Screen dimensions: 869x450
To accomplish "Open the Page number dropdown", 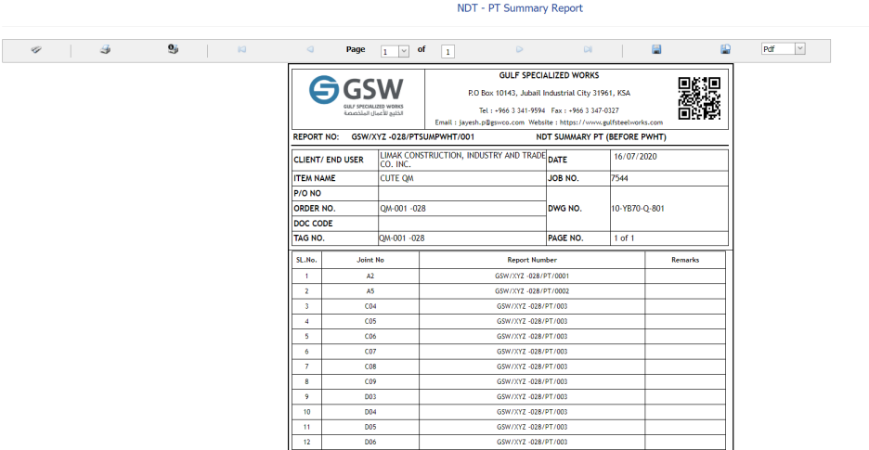I will point(403,51).
